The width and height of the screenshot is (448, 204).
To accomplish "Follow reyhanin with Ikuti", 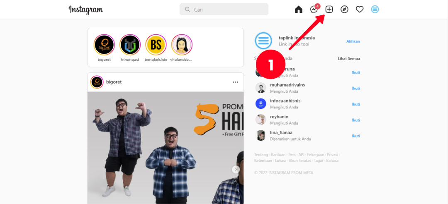I will click(x=356, y=120).
